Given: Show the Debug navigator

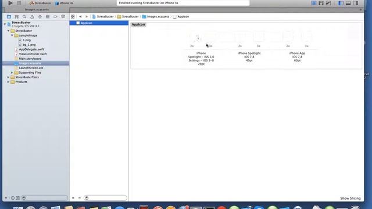Looking at the screenshot, I should [x=48, y=17].
